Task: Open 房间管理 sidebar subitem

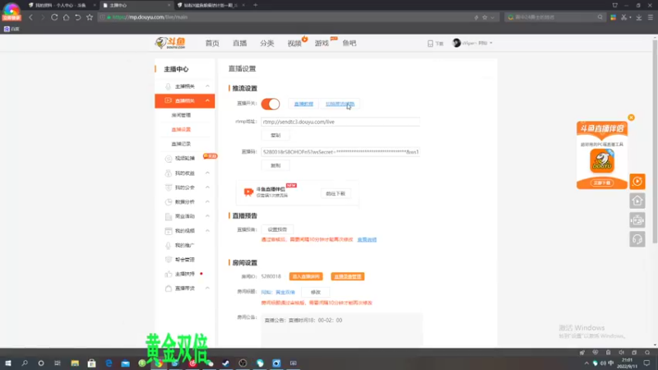Action: [x=181, y=115]
